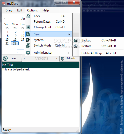Image resolution: width=124 pixels, height=134 pixels.
Task: Select calendar day 8
Action: (x=8, y=36)
